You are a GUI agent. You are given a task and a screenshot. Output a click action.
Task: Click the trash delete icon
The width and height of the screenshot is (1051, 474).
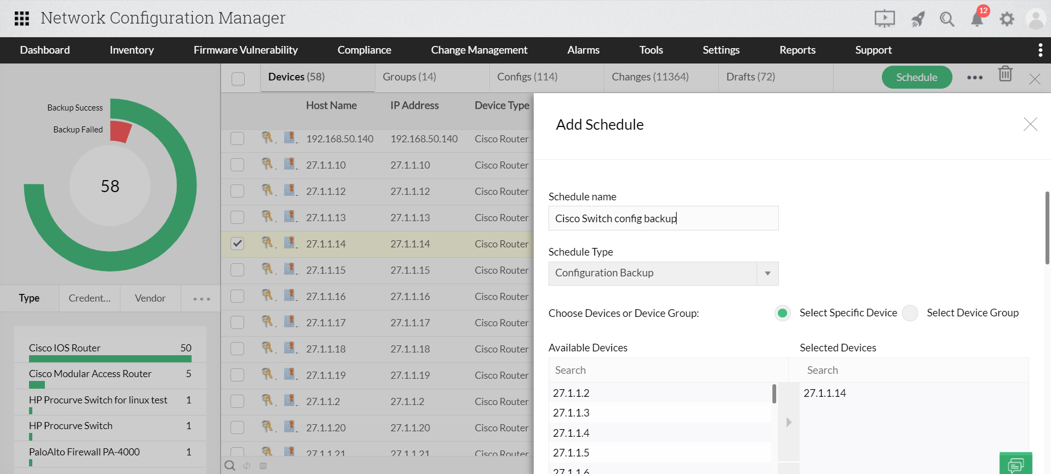click(x=1005, y=74)
